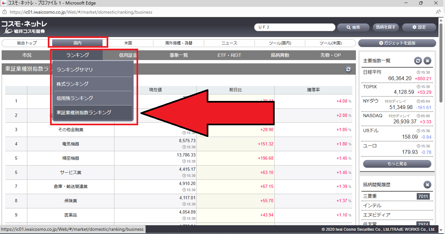Go to 海外指標・為替 tab
The width and height of the screenshot is (445, 234).
coord(178,43)
